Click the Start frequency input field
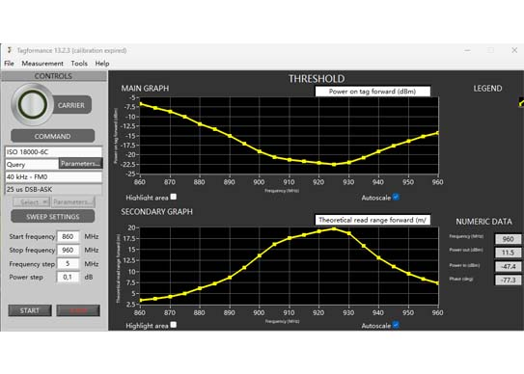Screen dimensions: 524x374 [69, 236]
